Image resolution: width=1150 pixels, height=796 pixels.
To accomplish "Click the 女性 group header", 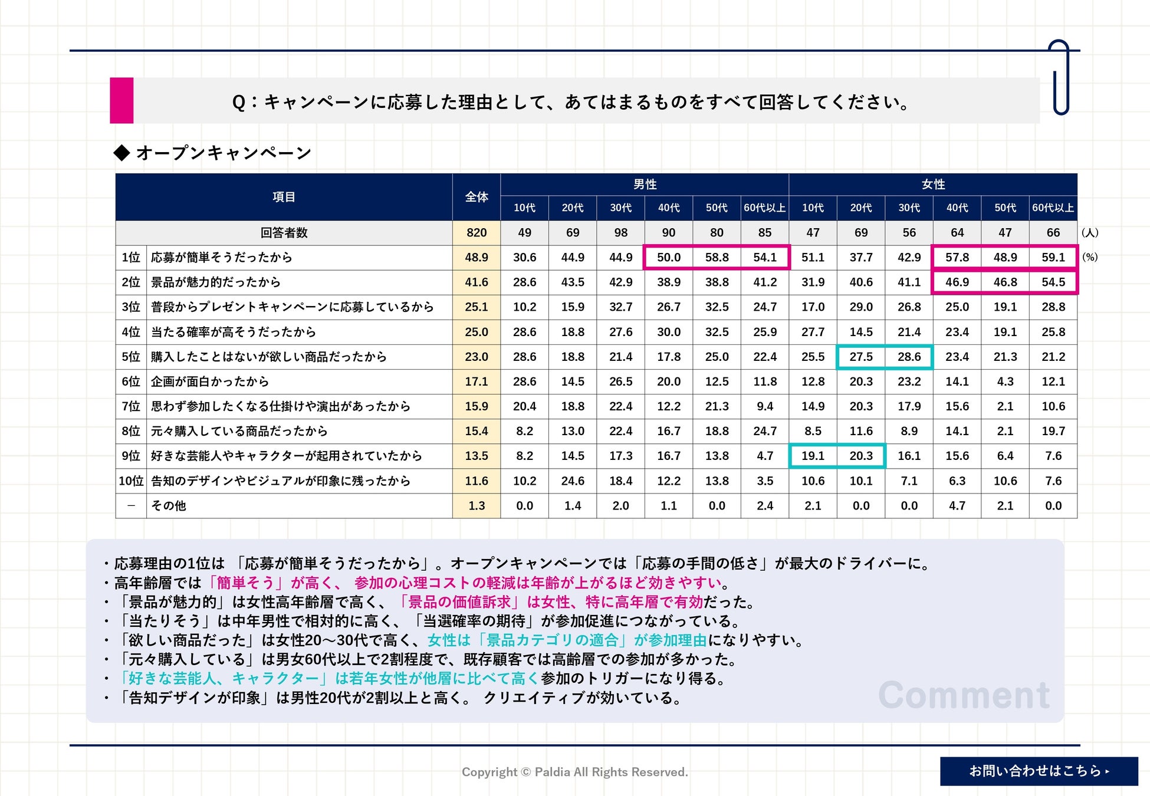I will click(933, 184).
